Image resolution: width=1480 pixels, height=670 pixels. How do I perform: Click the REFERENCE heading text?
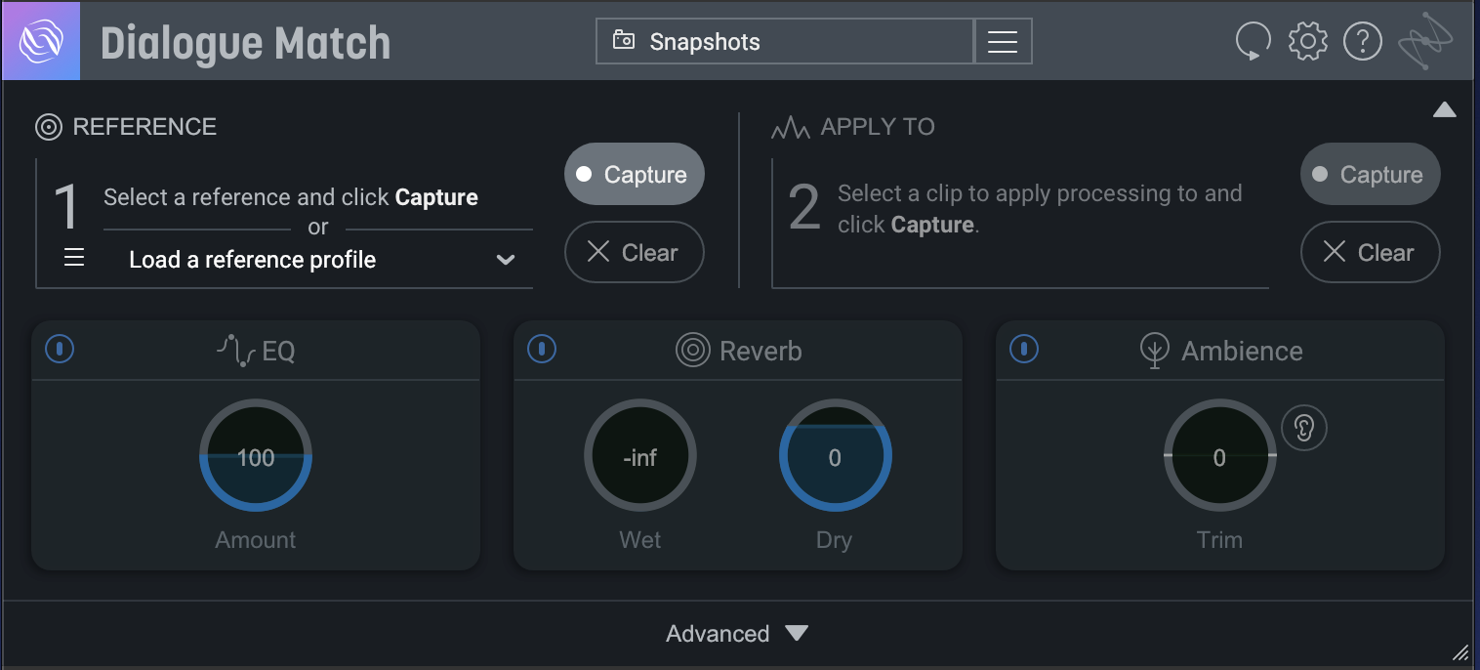[x=144, y=127]
